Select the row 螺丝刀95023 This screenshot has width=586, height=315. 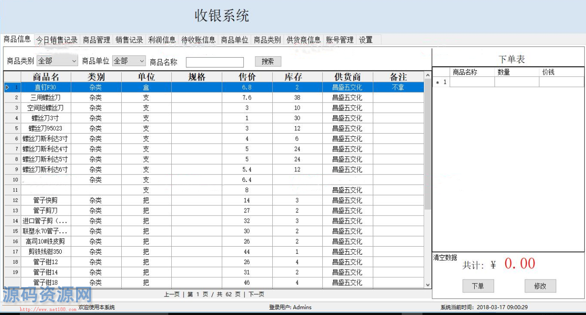point(214,128)
